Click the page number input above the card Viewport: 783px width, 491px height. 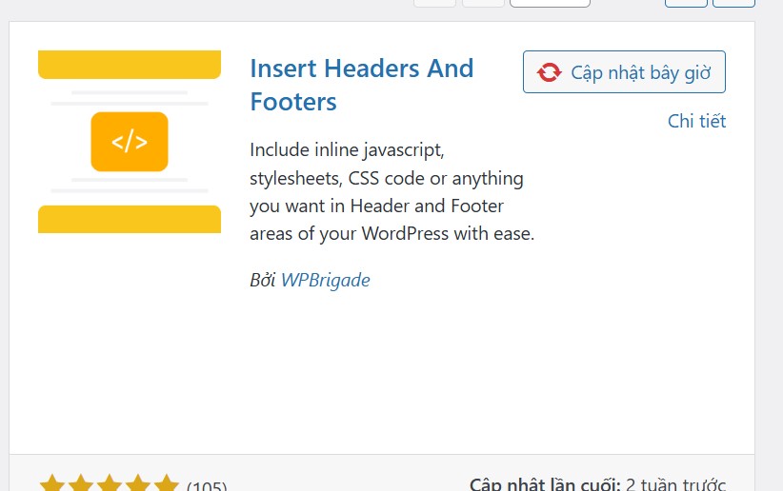pyautogui.click(x=550, y=3)
